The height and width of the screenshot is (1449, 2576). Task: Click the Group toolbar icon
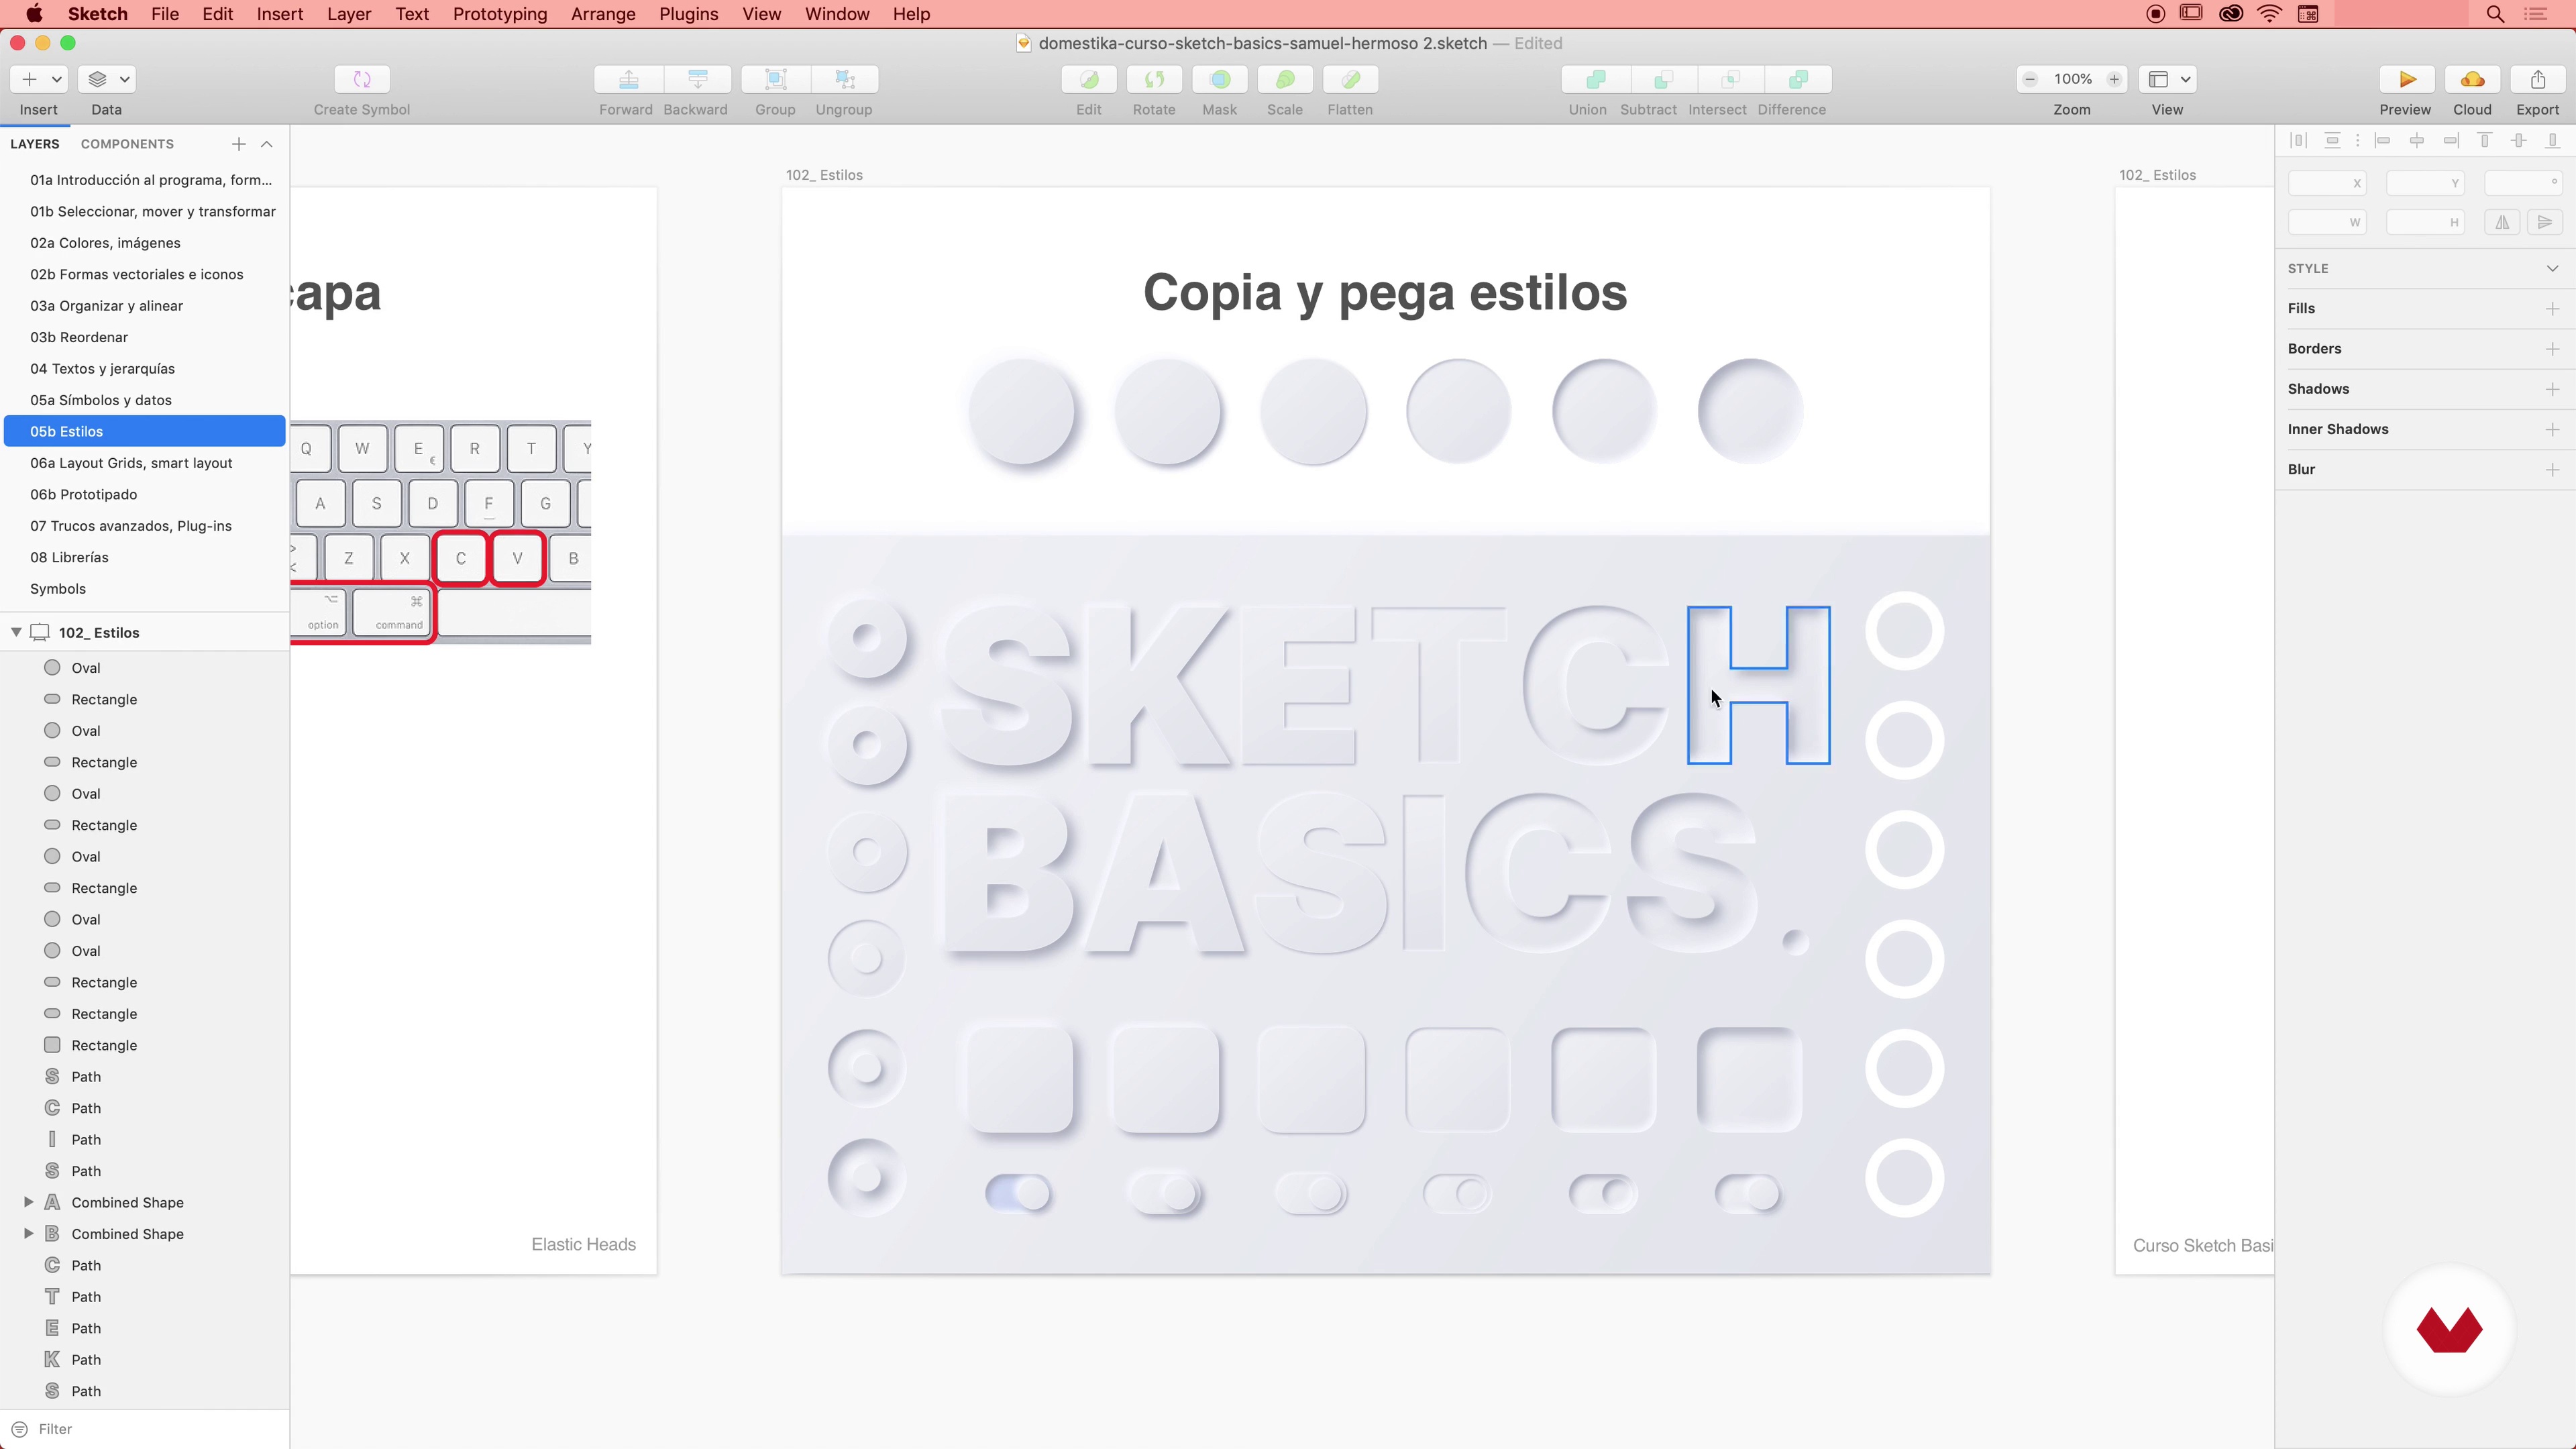[x=775, y=79]
